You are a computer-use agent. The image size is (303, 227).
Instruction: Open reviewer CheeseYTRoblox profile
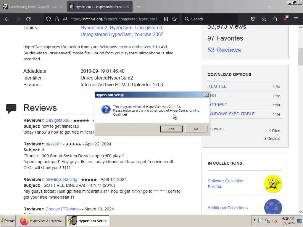(x=62, y=209)
